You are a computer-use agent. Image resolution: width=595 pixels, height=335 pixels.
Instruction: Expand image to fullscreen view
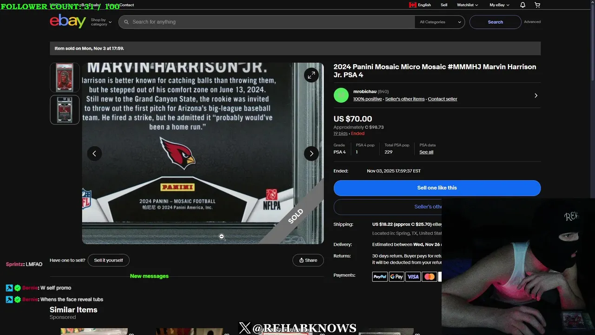tap(311, 75)
